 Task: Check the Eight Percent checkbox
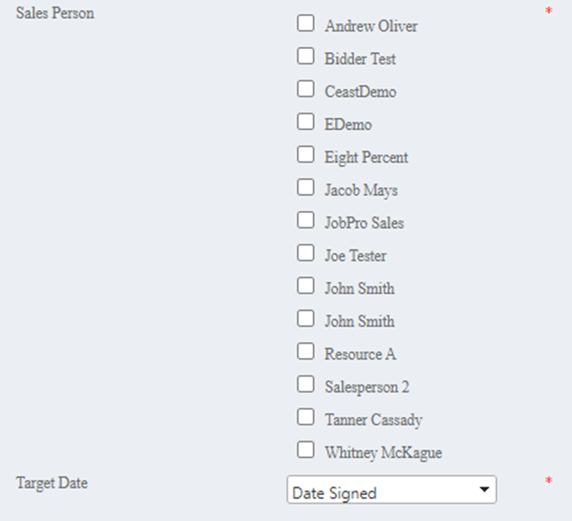pyautogui.click(x=305, y=155)
